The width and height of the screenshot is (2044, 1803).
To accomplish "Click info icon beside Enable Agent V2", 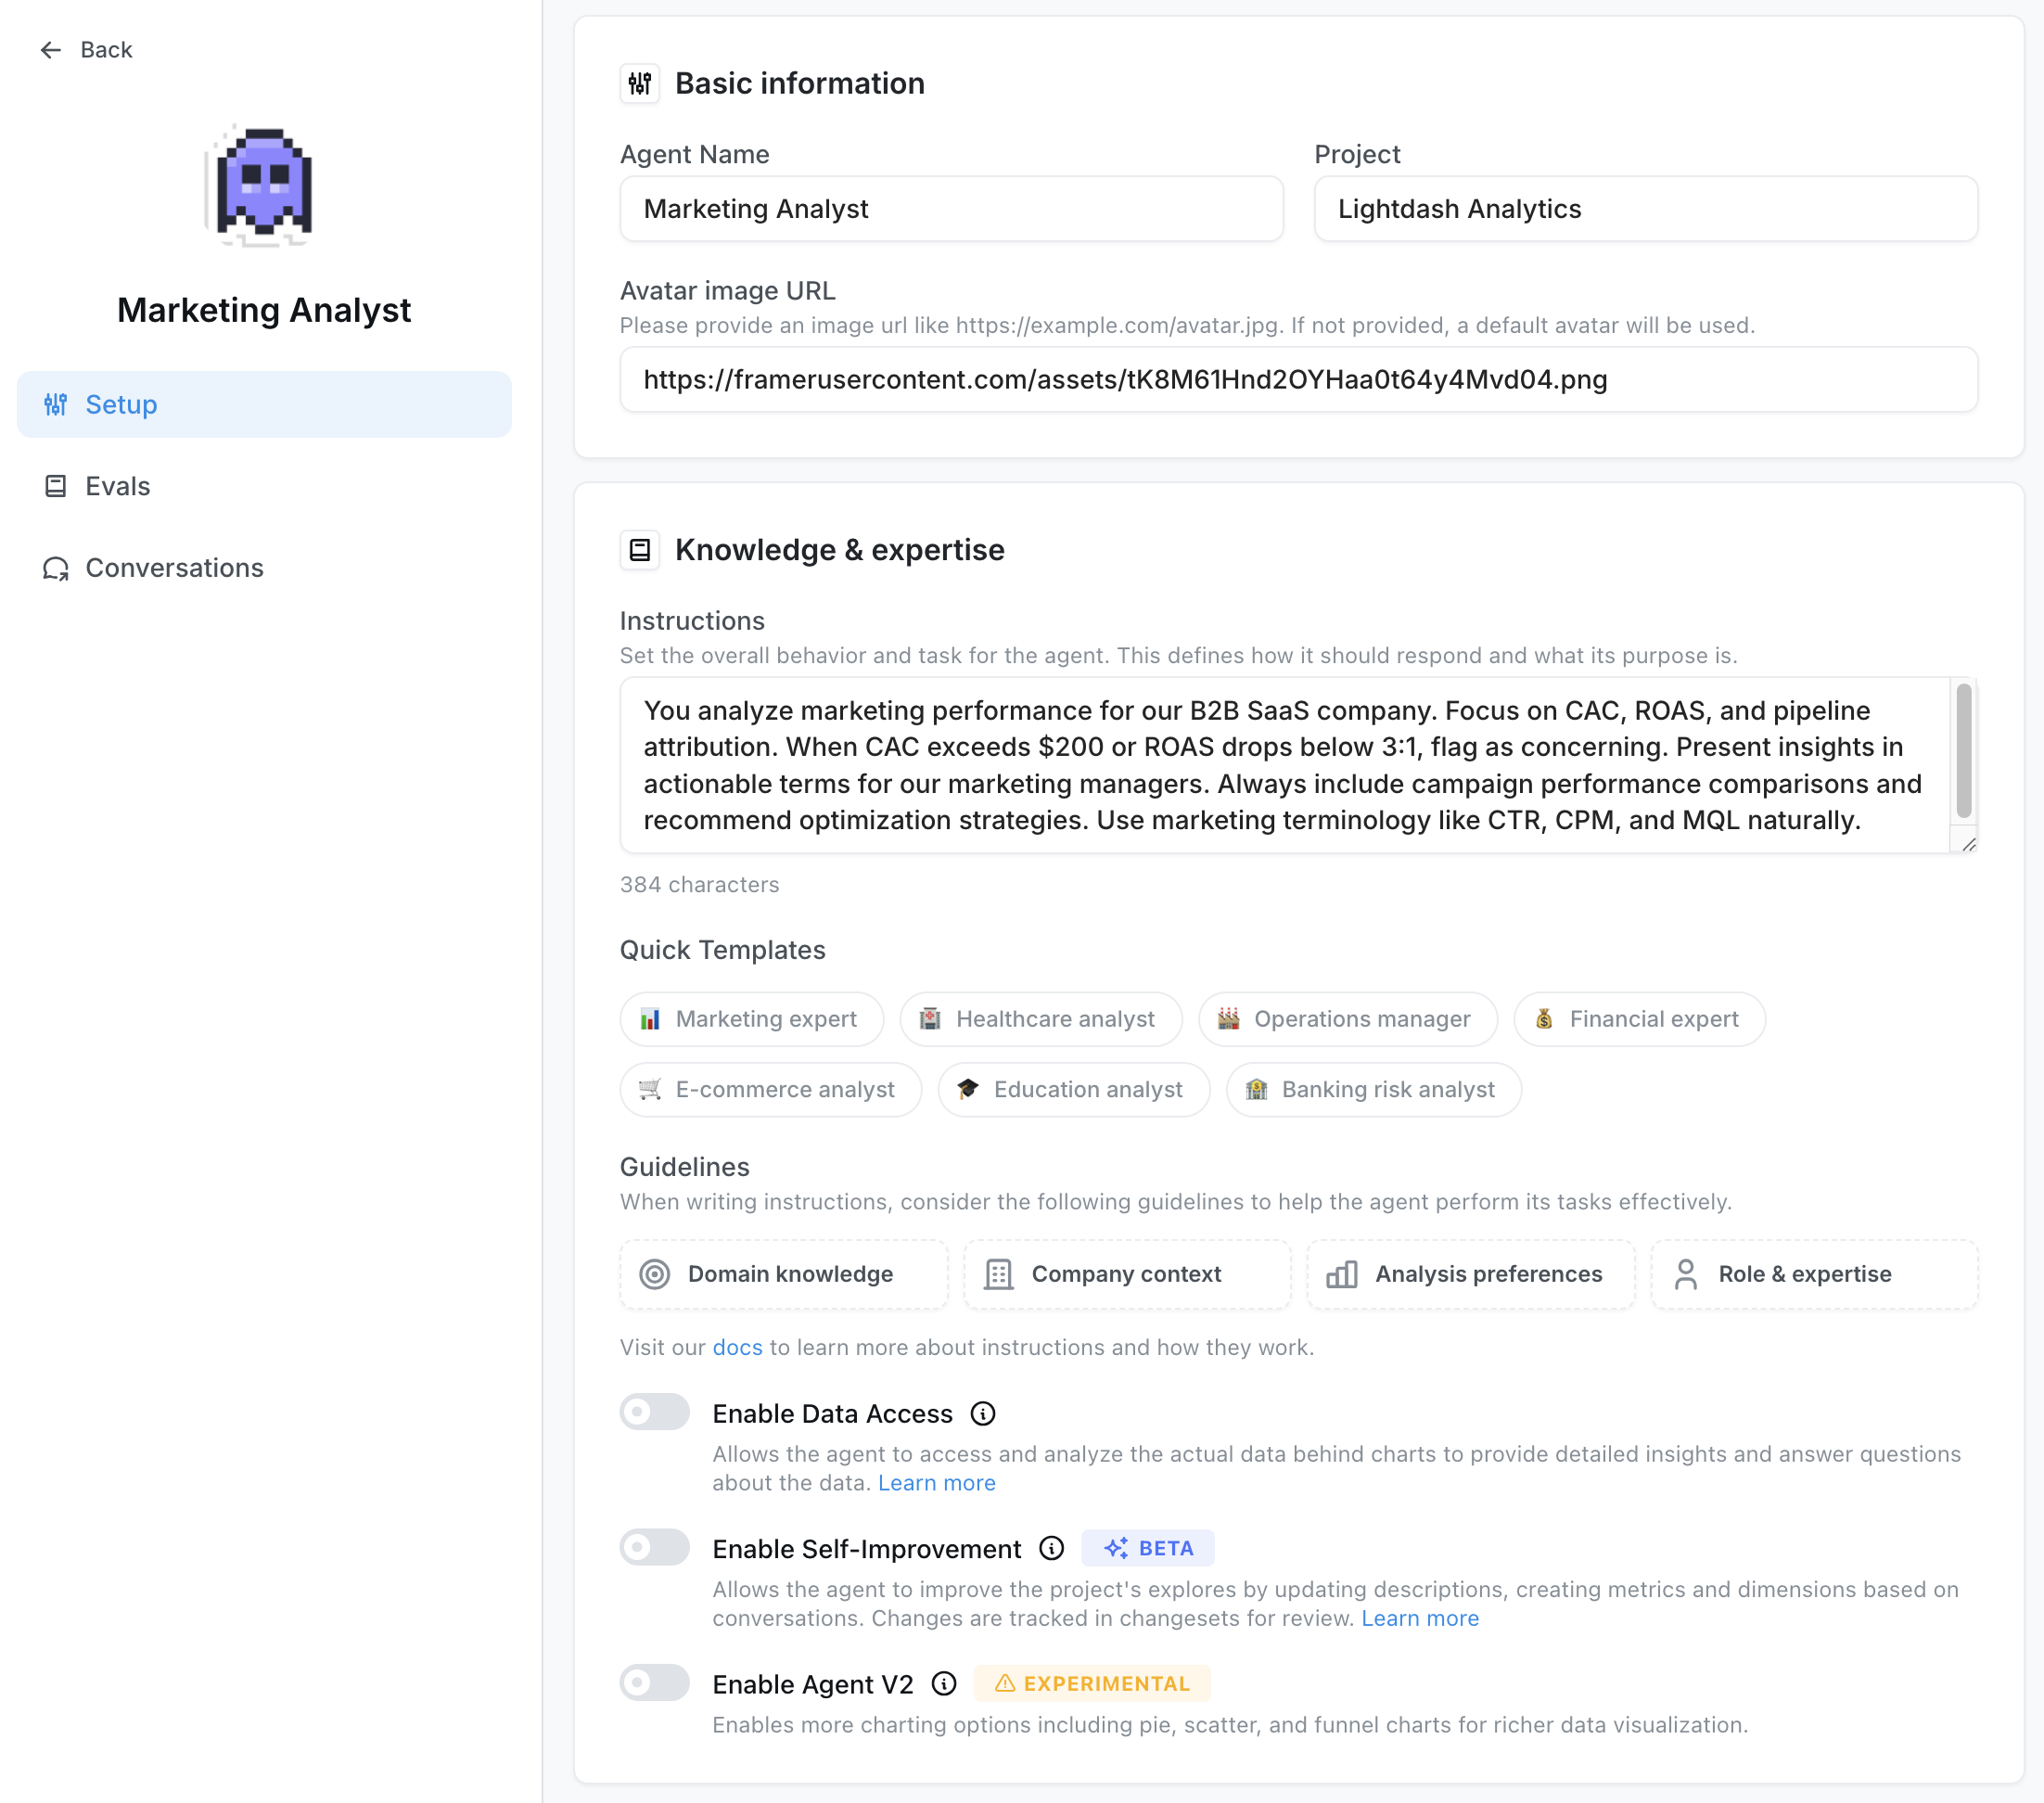I will pyautogui.click(x=943, y=1684).
